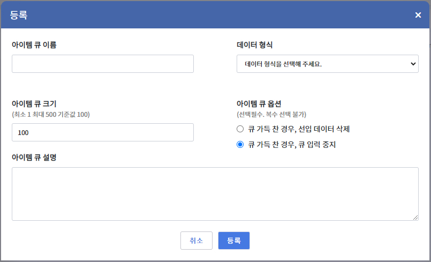Click the 데이터 형식 label

coord(254,45)
